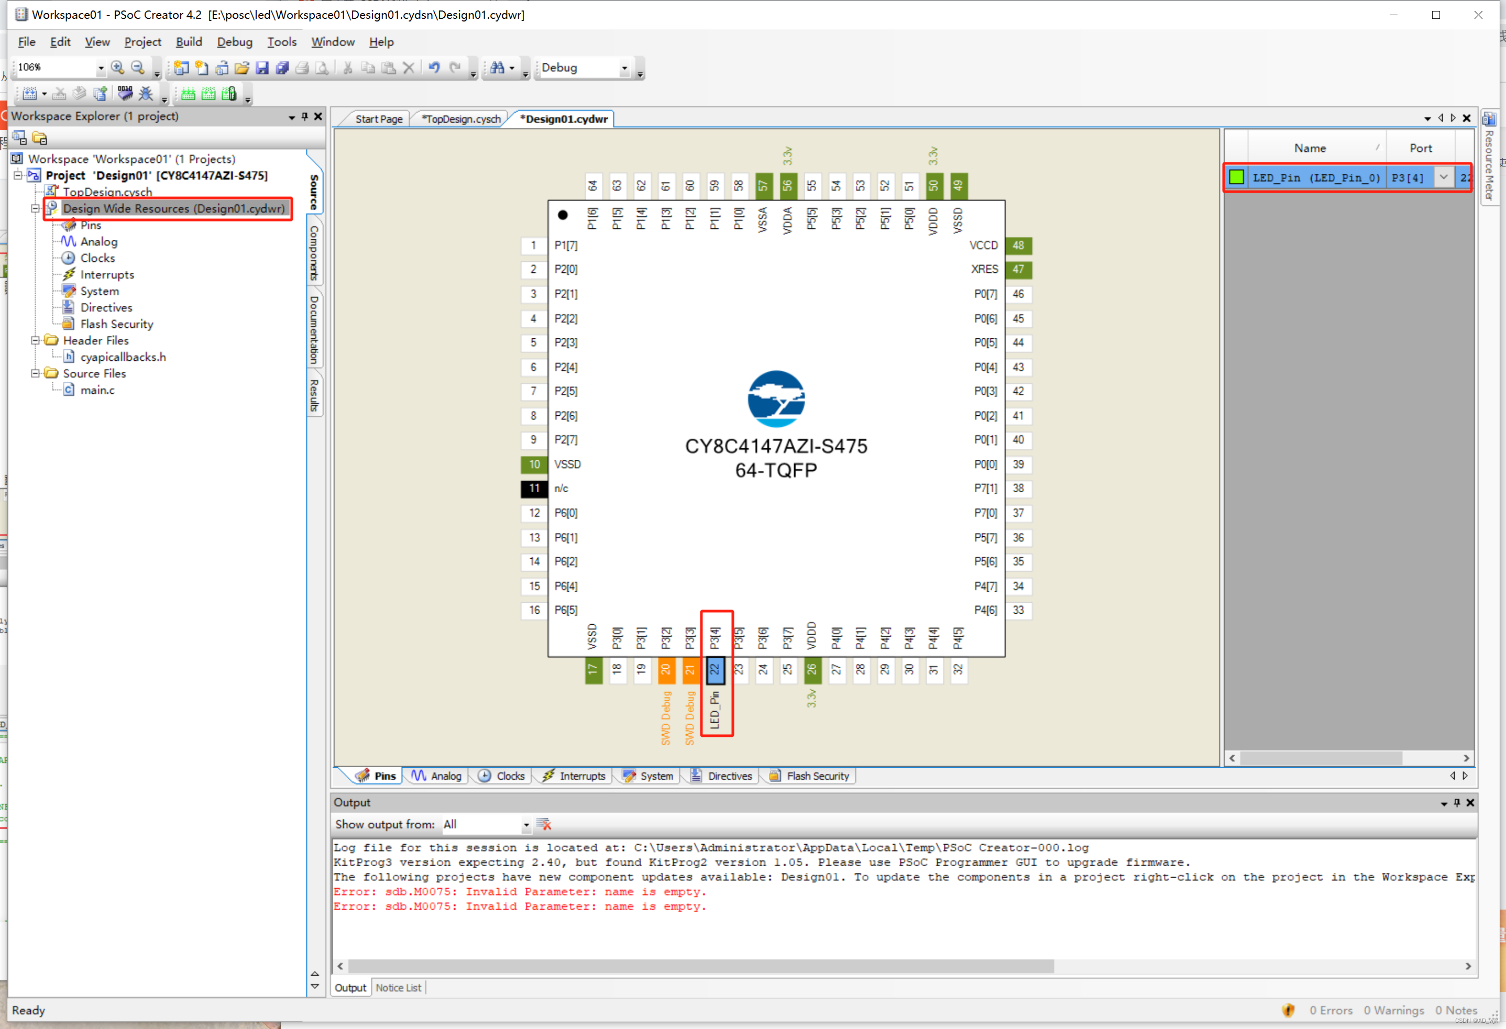Click the green LED_Pin color swatch
1506x1029 pixels.
(1236, 177)
